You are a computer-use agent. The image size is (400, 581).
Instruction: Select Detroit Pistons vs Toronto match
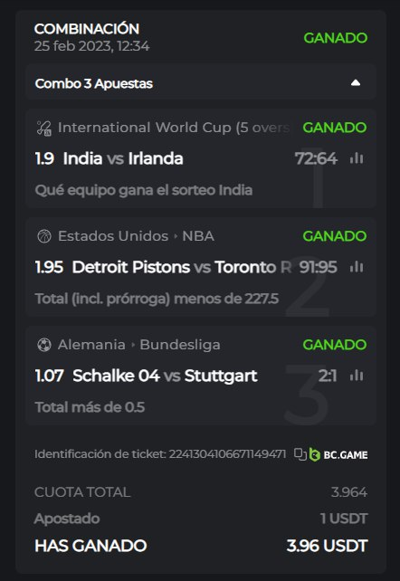pos(182,267)
